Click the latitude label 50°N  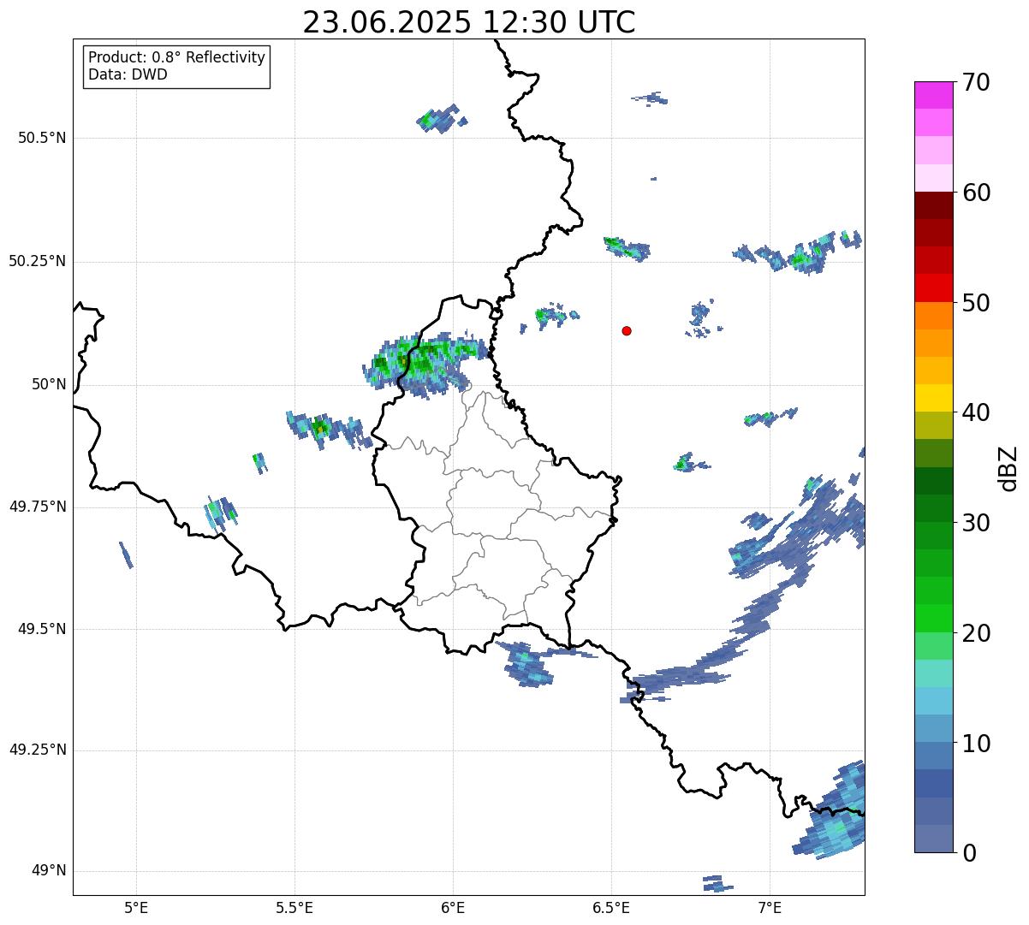click(49, 384)
